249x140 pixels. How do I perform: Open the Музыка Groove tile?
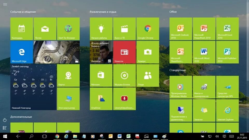click(125, 75)
